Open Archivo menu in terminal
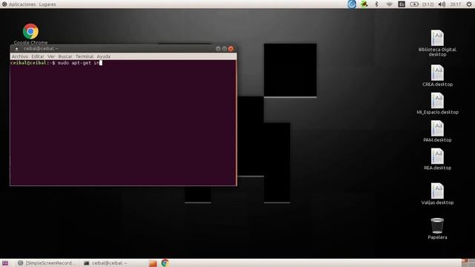 pos(20,56)
